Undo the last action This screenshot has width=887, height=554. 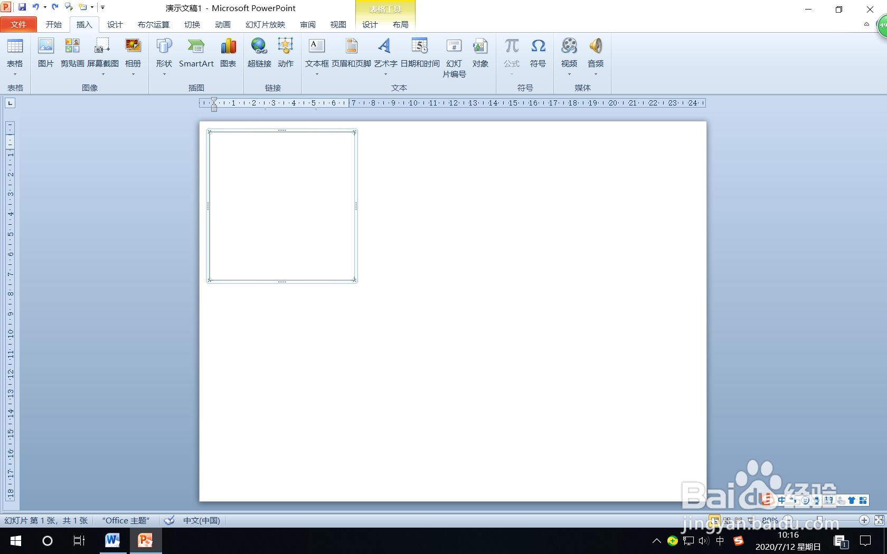click(35, 7)
